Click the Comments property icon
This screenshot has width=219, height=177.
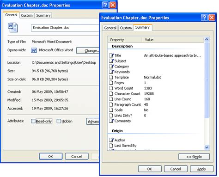point(111,121)
